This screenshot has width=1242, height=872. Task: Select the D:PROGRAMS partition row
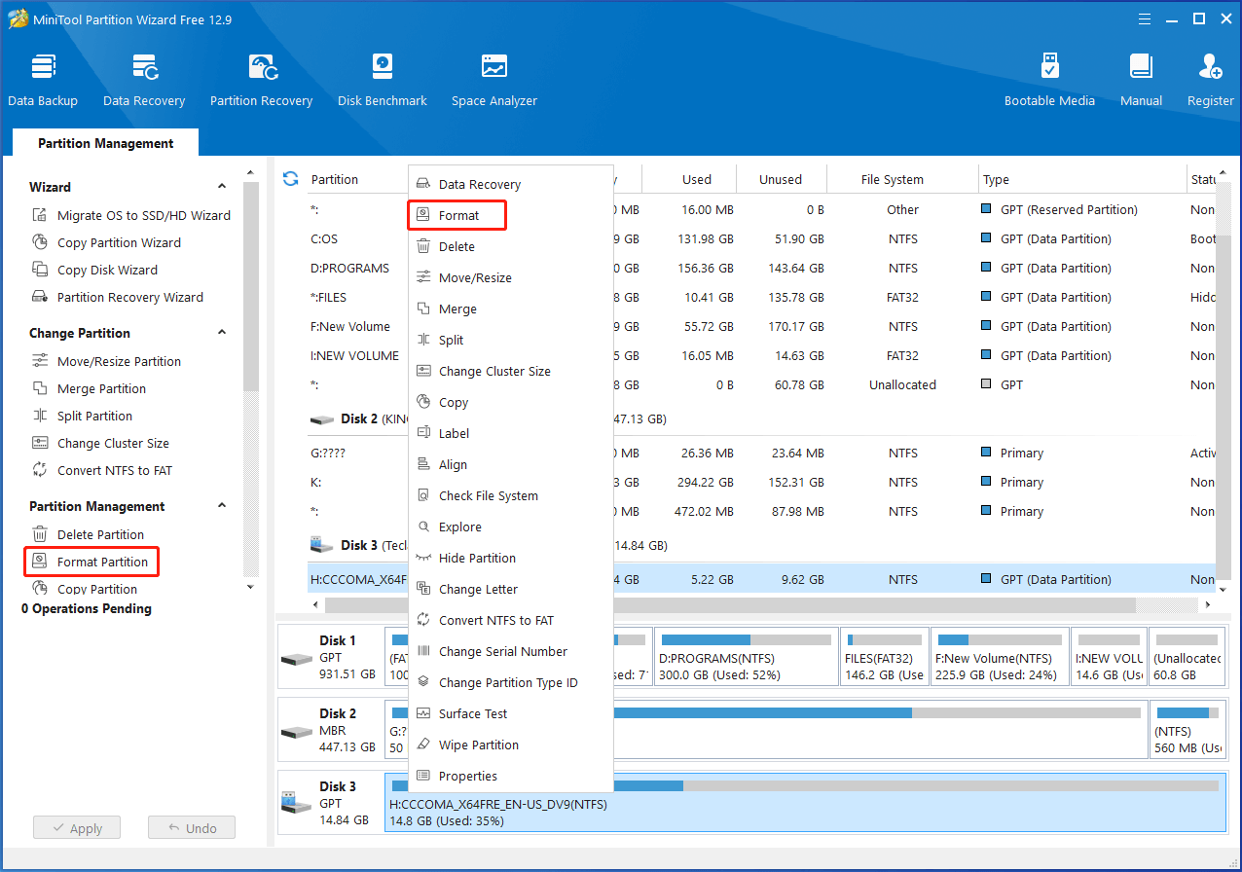[762, 268]
